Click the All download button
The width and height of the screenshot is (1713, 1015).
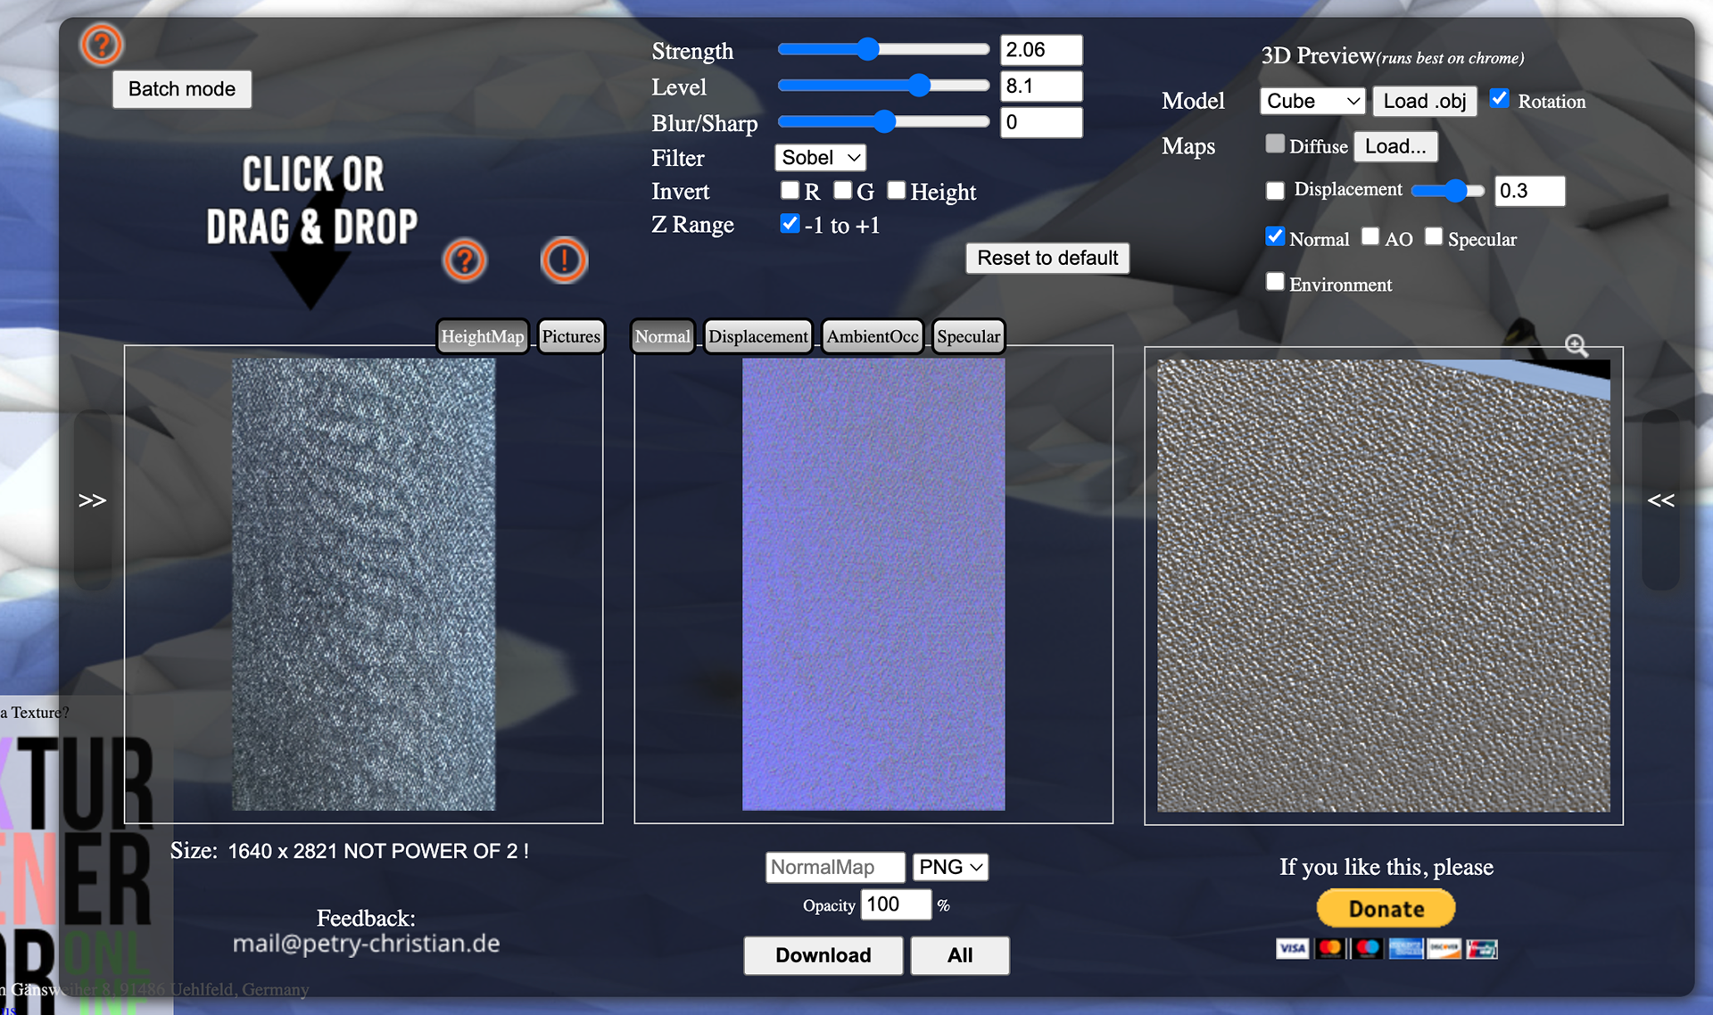960,955
